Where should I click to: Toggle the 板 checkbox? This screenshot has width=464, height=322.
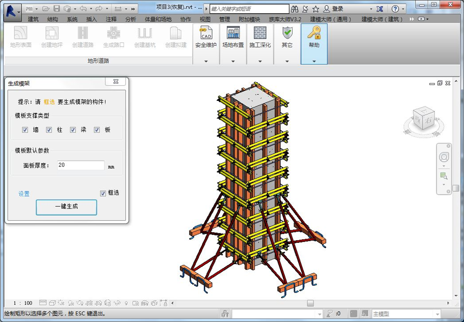click(97, 130)
